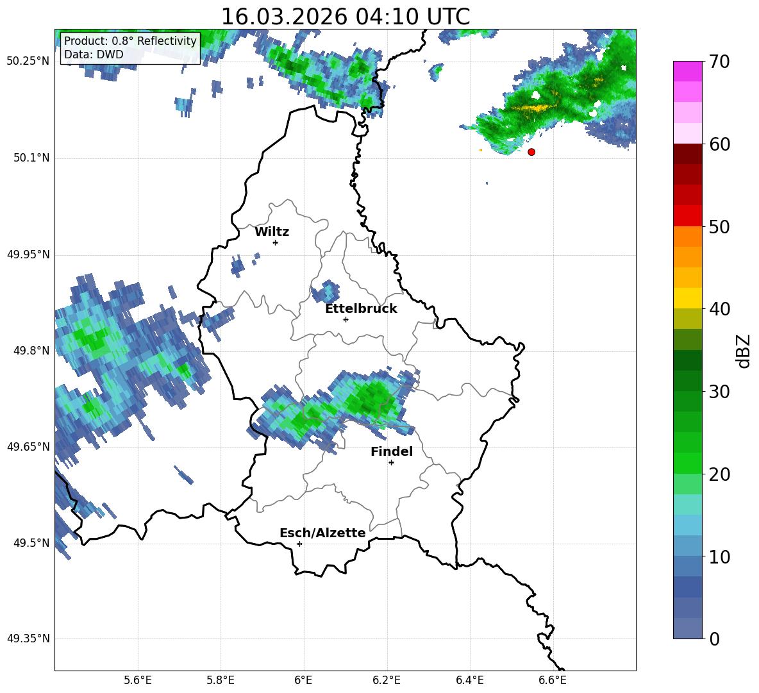Click the 49.8°N latitude label

[31, 351]
